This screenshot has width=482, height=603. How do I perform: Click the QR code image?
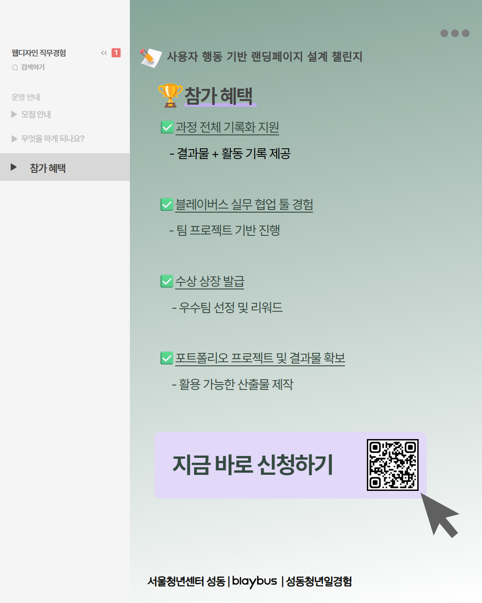392,465
